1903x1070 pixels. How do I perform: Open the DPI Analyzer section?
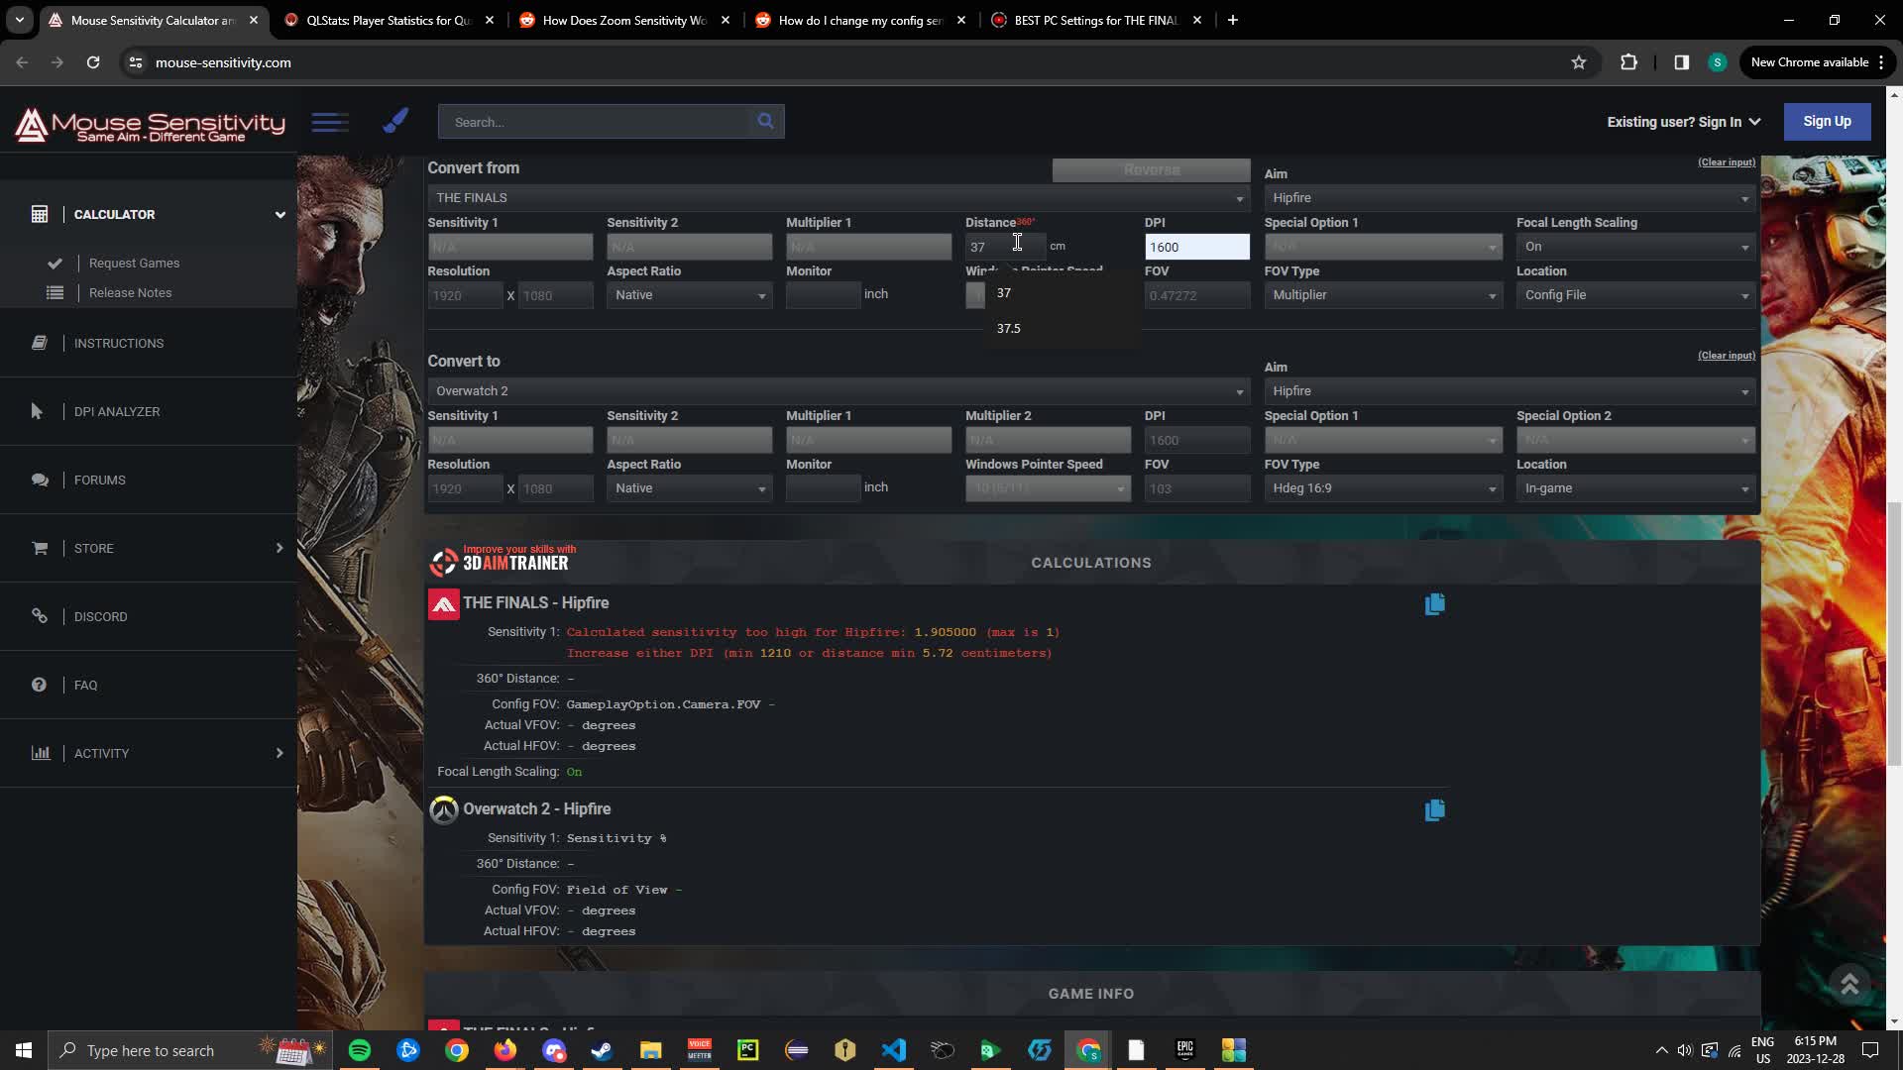coord(40,411)
